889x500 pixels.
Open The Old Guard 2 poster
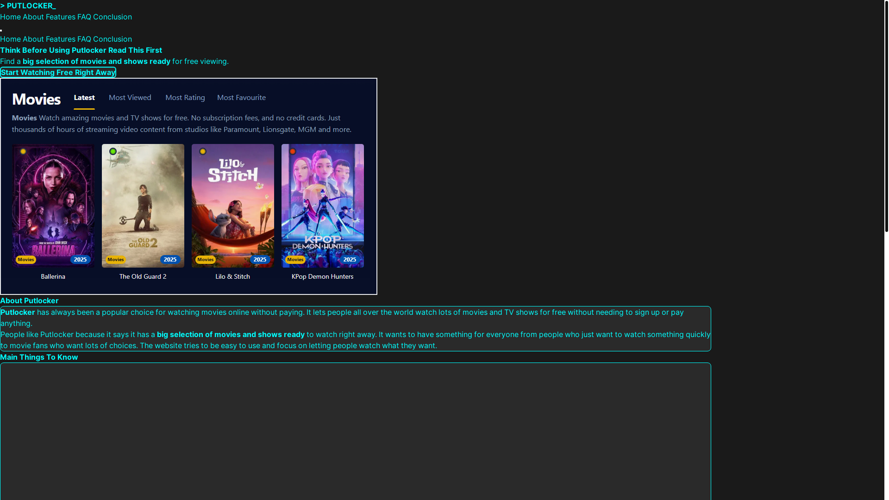[x=143, y=206]
